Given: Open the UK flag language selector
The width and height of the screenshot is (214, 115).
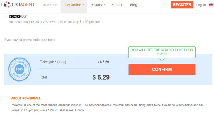Looking at the screenshot, I should click(x=211, y=5).
